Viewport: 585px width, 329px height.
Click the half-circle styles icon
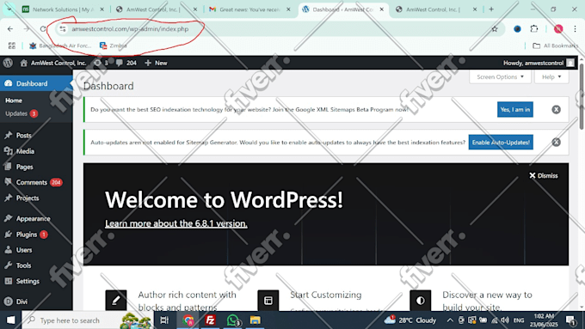click(420, 301)
